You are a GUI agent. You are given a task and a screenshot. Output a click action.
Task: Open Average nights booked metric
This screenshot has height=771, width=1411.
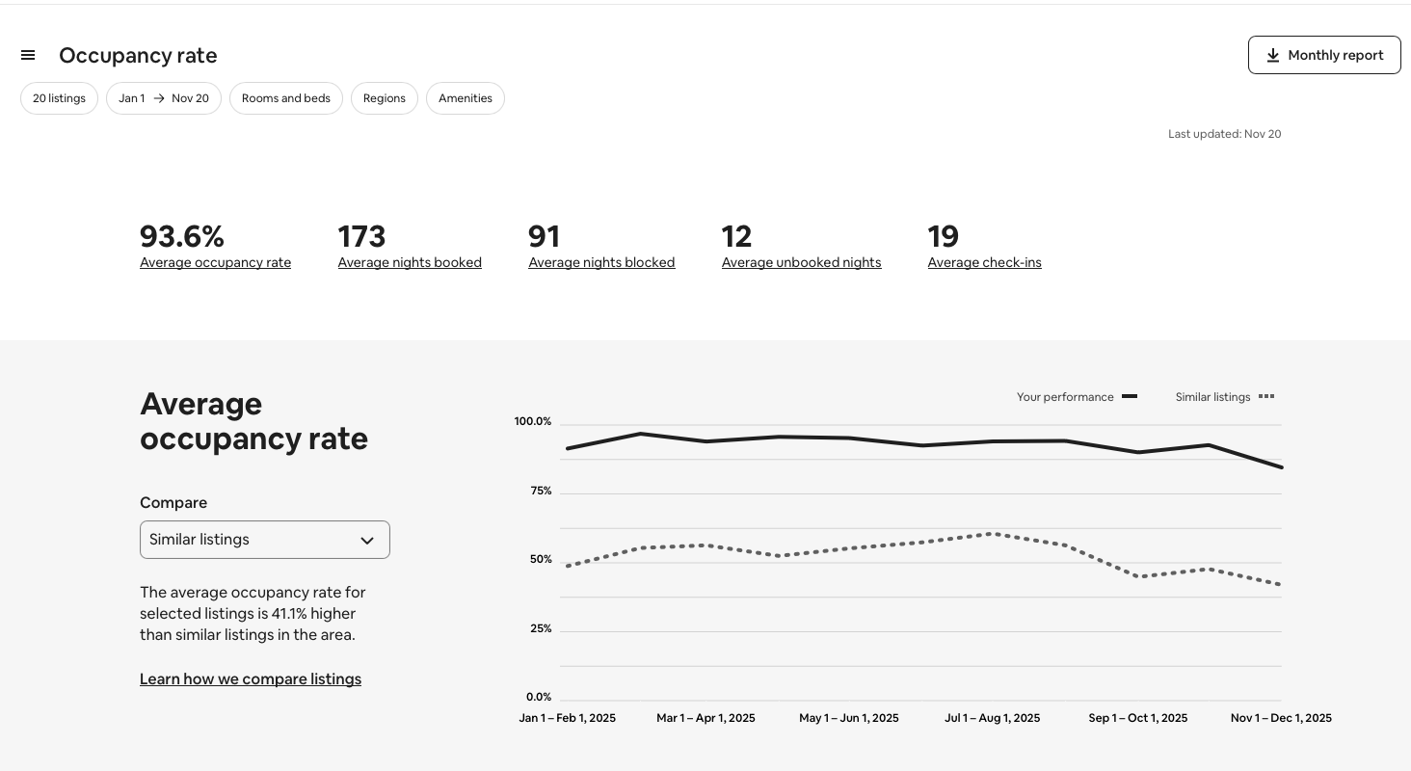pyautogui.click(x=410, y=262)
